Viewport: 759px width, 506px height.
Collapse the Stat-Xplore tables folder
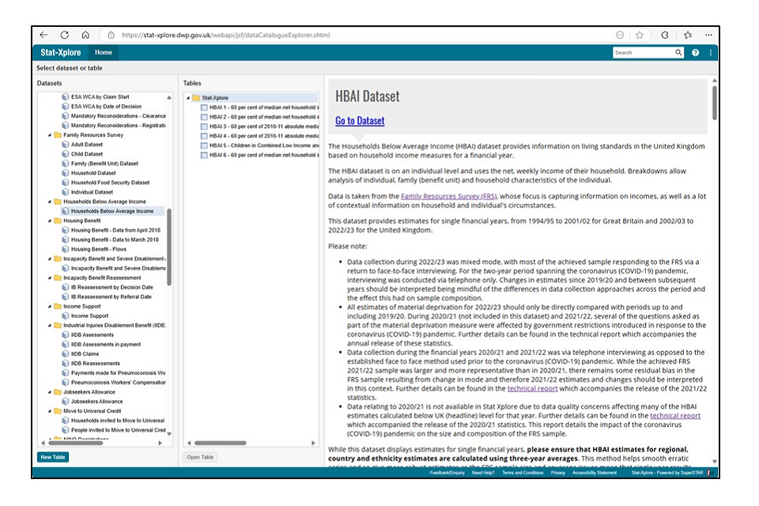tap(188, 98)
